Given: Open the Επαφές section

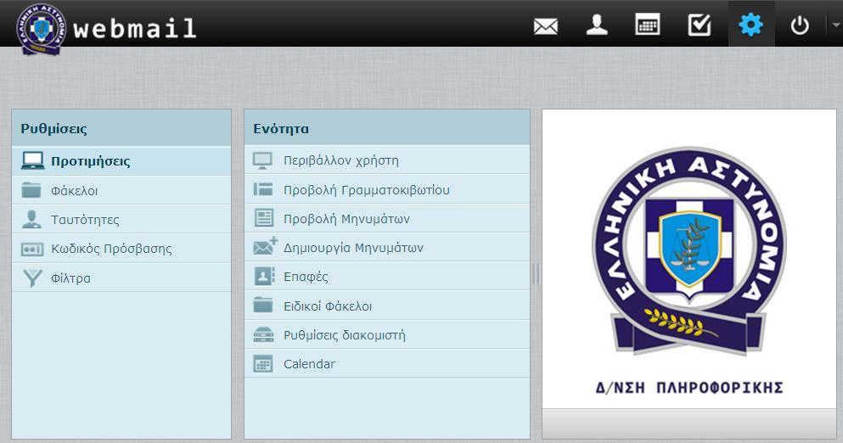Looking at the screenshot, I should tap(387, 277).
